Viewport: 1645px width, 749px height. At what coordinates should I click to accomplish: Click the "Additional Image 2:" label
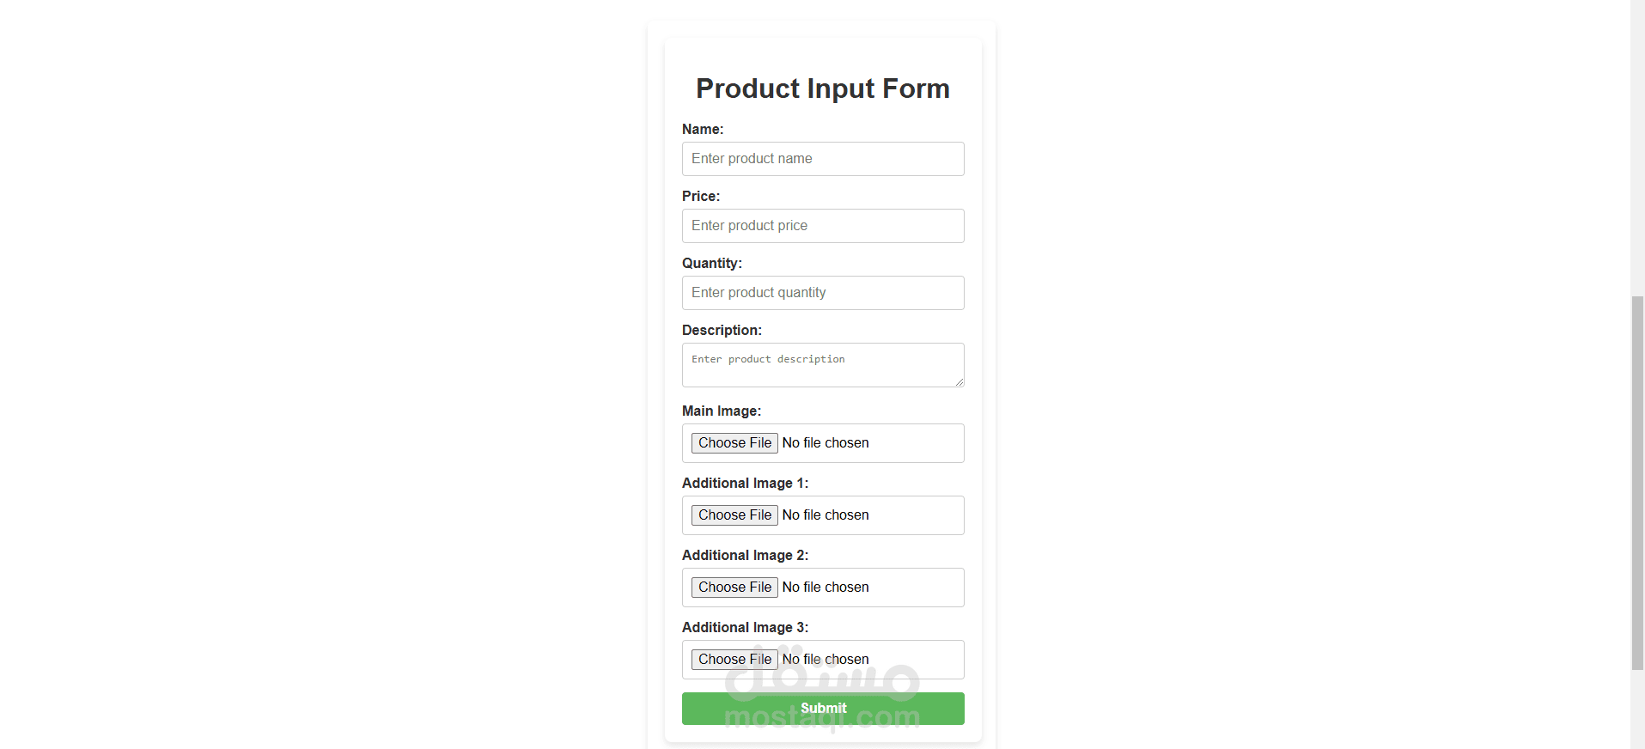tap(745, 556)
